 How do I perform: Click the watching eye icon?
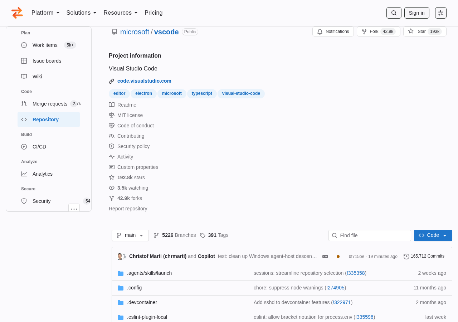pos(112,188)
